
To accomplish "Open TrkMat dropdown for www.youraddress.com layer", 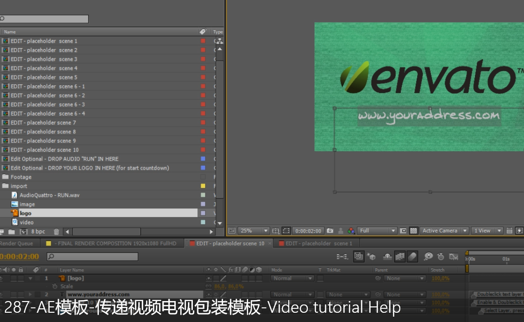I will pos(348,295).
